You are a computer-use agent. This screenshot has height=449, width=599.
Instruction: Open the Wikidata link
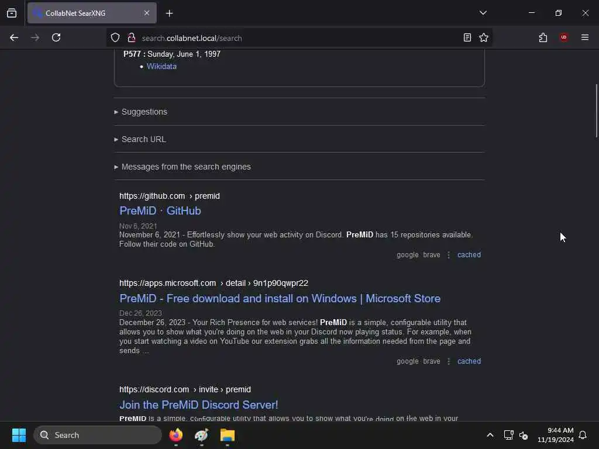[161, 67]
